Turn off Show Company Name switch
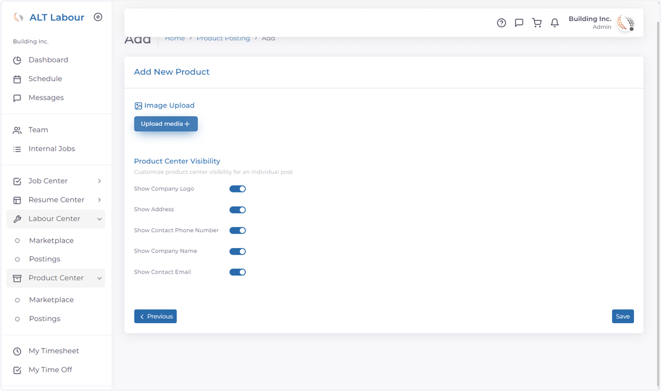This screenshot has height=391, width=661. pyautogui.click(x=237, y=251)
